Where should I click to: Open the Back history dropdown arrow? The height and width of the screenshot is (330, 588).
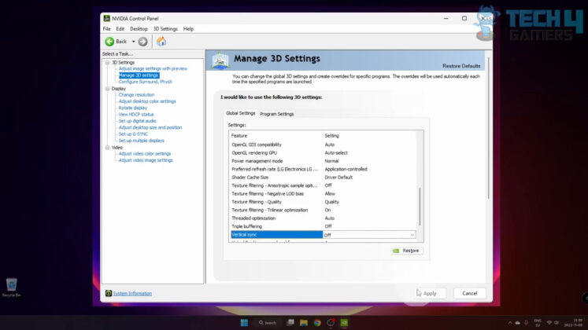(x=133, y=41)
